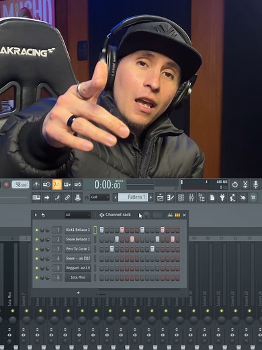Add new pattern with plus button
This screenshot has height=350, width=262.
pyautogui.click(x=151, y=197)
